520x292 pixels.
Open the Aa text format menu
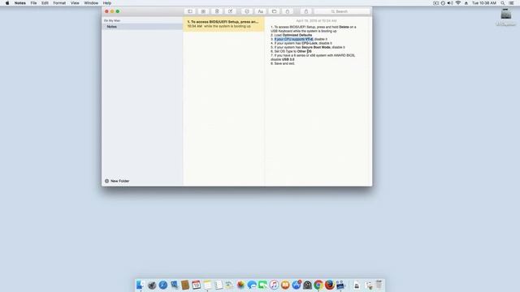[260, 11]
